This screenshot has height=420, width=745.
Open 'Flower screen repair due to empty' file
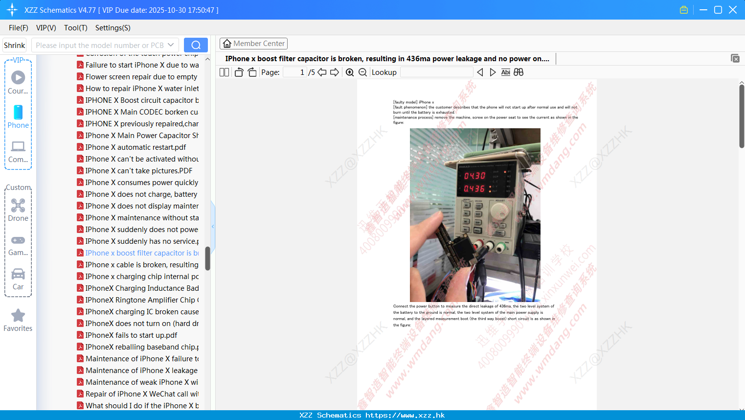[x=137, y=77]
